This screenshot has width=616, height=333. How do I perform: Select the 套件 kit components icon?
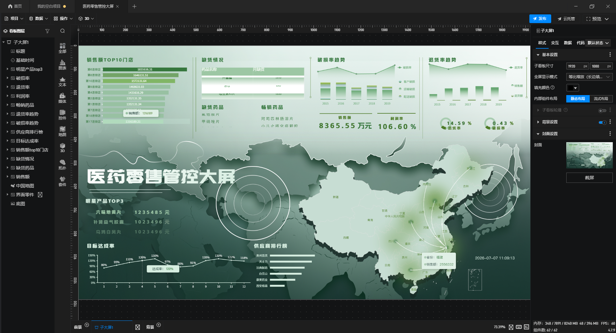[63, 181]
